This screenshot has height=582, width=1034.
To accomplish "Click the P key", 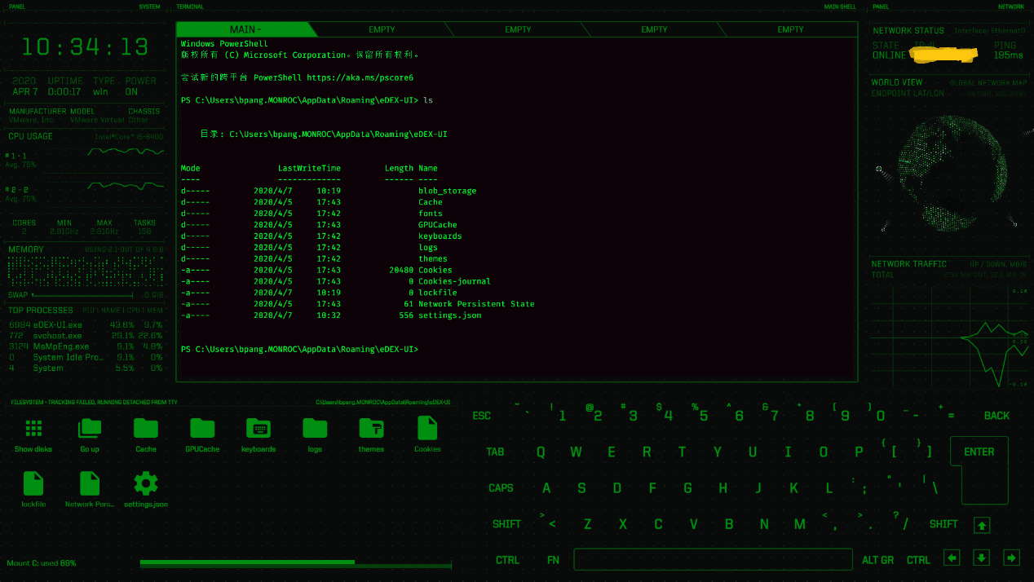I will 859,452.
